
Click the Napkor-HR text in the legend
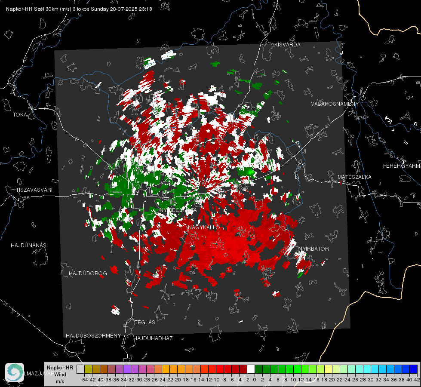pos(60,368)
